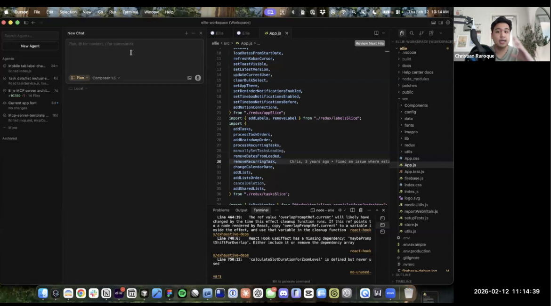
Task: Open the Search icon in the sidebar header
Action: (x=412, y=33)
